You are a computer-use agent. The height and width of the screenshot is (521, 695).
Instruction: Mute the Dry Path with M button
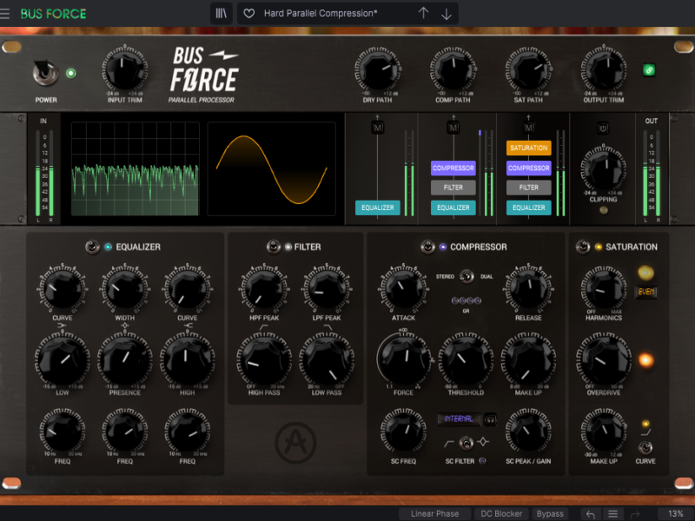click(x=378, y=129)
